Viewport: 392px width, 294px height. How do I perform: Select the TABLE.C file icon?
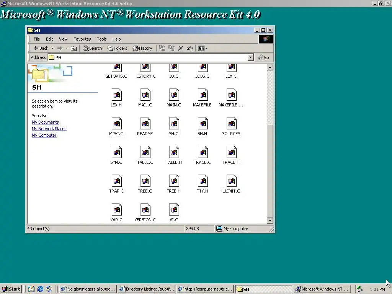[x=145, y=155]
